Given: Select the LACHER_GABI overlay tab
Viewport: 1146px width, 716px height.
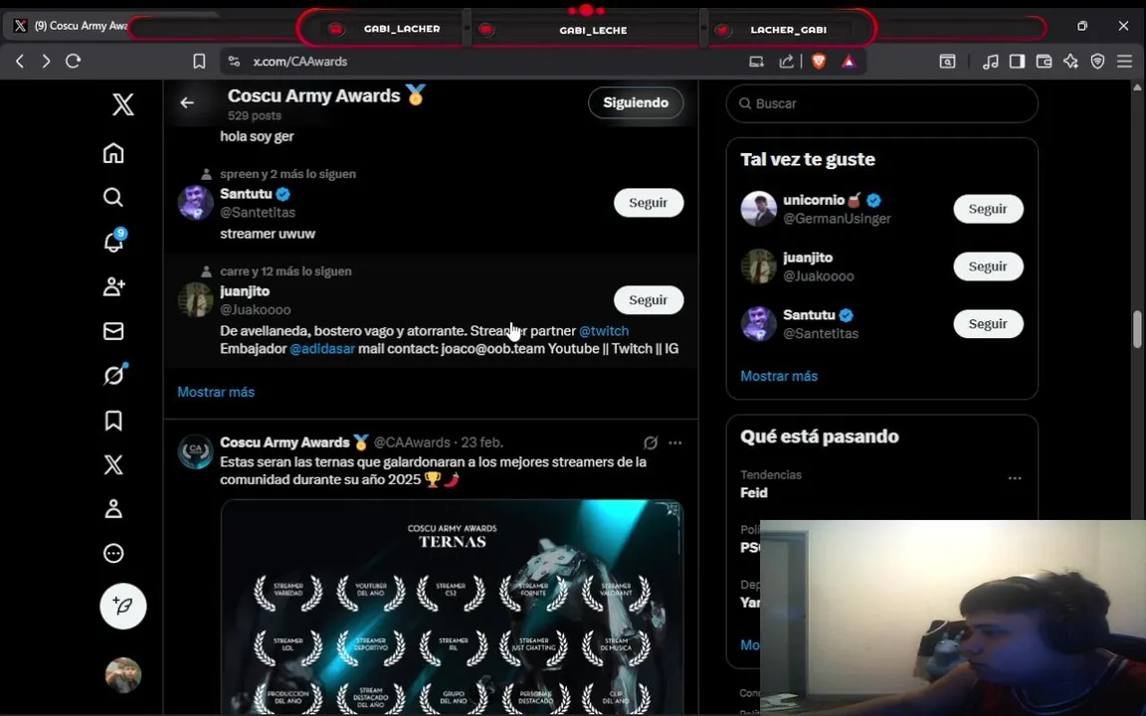Looking at the screenshot, I should [x=788, y=30].
